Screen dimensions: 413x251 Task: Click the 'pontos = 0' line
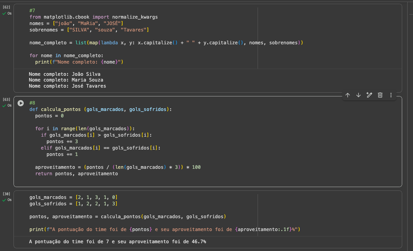(49, 116)
